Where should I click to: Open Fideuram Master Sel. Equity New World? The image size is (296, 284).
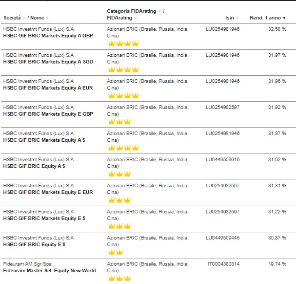(x=49, y=271)
